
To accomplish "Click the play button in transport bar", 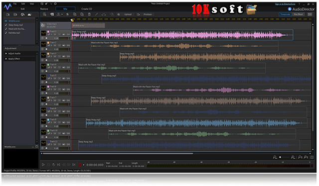I will coord(43,165).
